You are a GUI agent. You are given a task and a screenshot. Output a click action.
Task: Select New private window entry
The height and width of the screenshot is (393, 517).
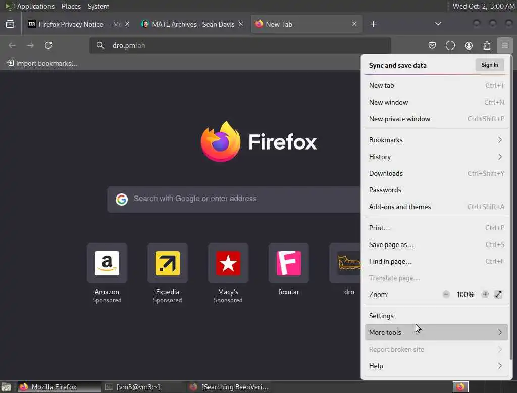(x=437, y=119)
